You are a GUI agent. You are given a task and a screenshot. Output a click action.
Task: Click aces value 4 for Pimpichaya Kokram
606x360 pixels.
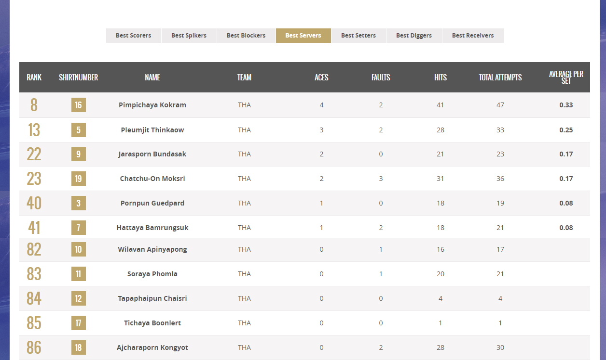point(321,105)
